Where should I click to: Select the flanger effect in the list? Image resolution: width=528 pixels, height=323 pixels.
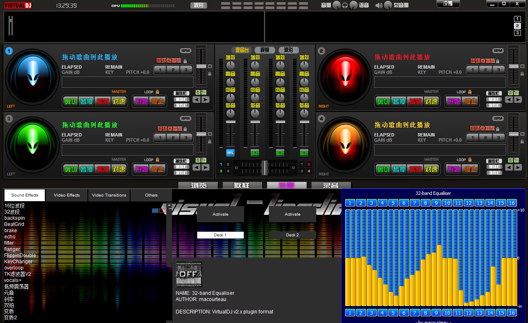tap(12, 249)
